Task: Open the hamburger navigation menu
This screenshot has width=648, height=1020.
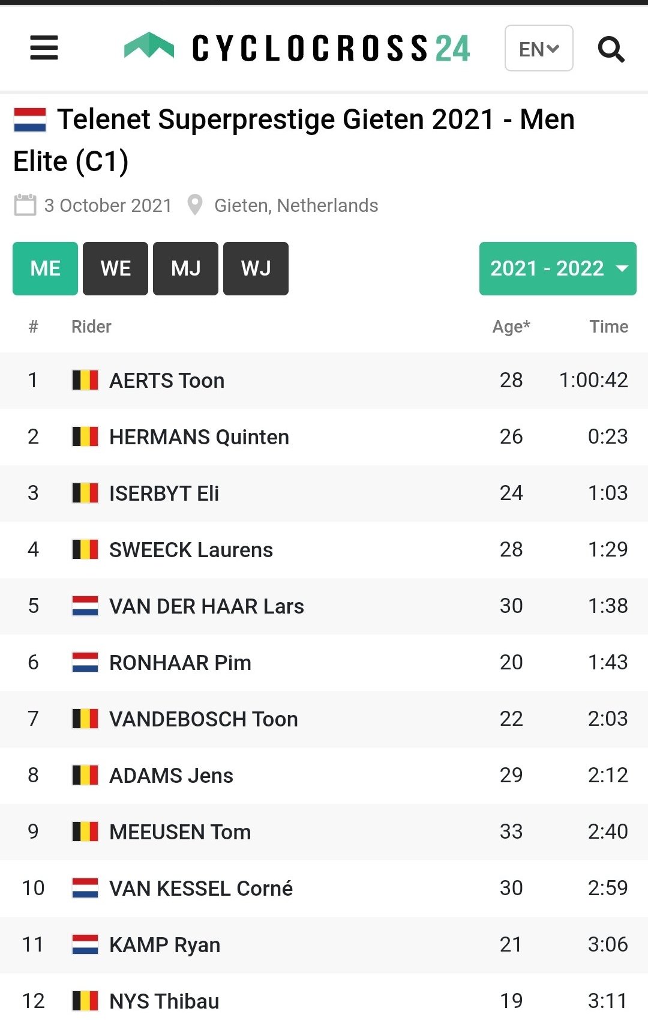Action: point(44,48)
